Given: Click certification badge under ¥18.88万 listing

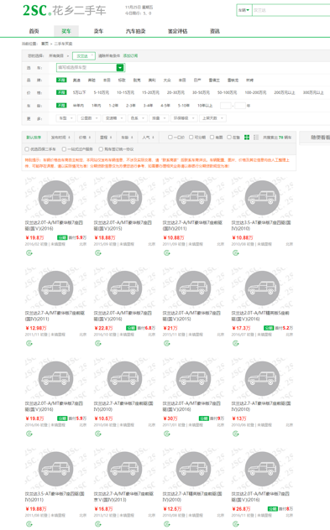Looking at the screenshot, I should 97,252.
